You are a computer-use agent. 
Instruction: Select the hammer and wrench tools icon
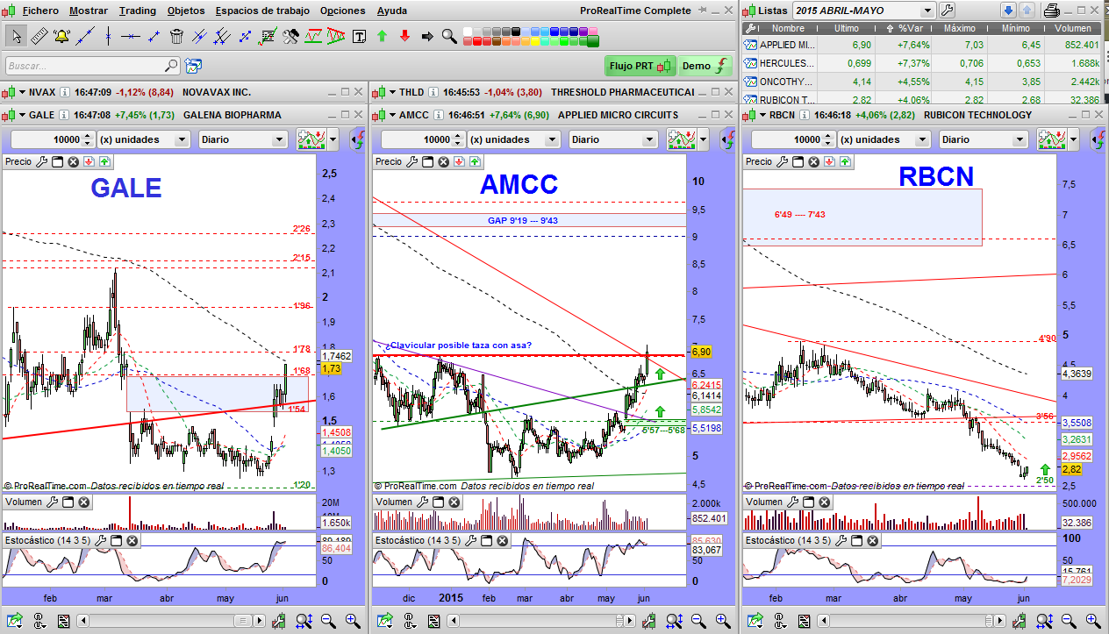pos(290,36)
